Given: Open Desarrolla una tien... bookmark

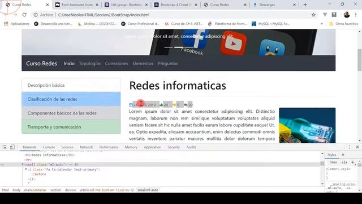Looking at the screenshot, I should [53, 24].
